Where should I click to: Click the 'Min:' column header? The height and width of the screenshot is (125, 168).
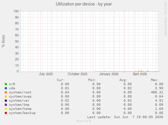pyautogui.click(x=92, y=80)
